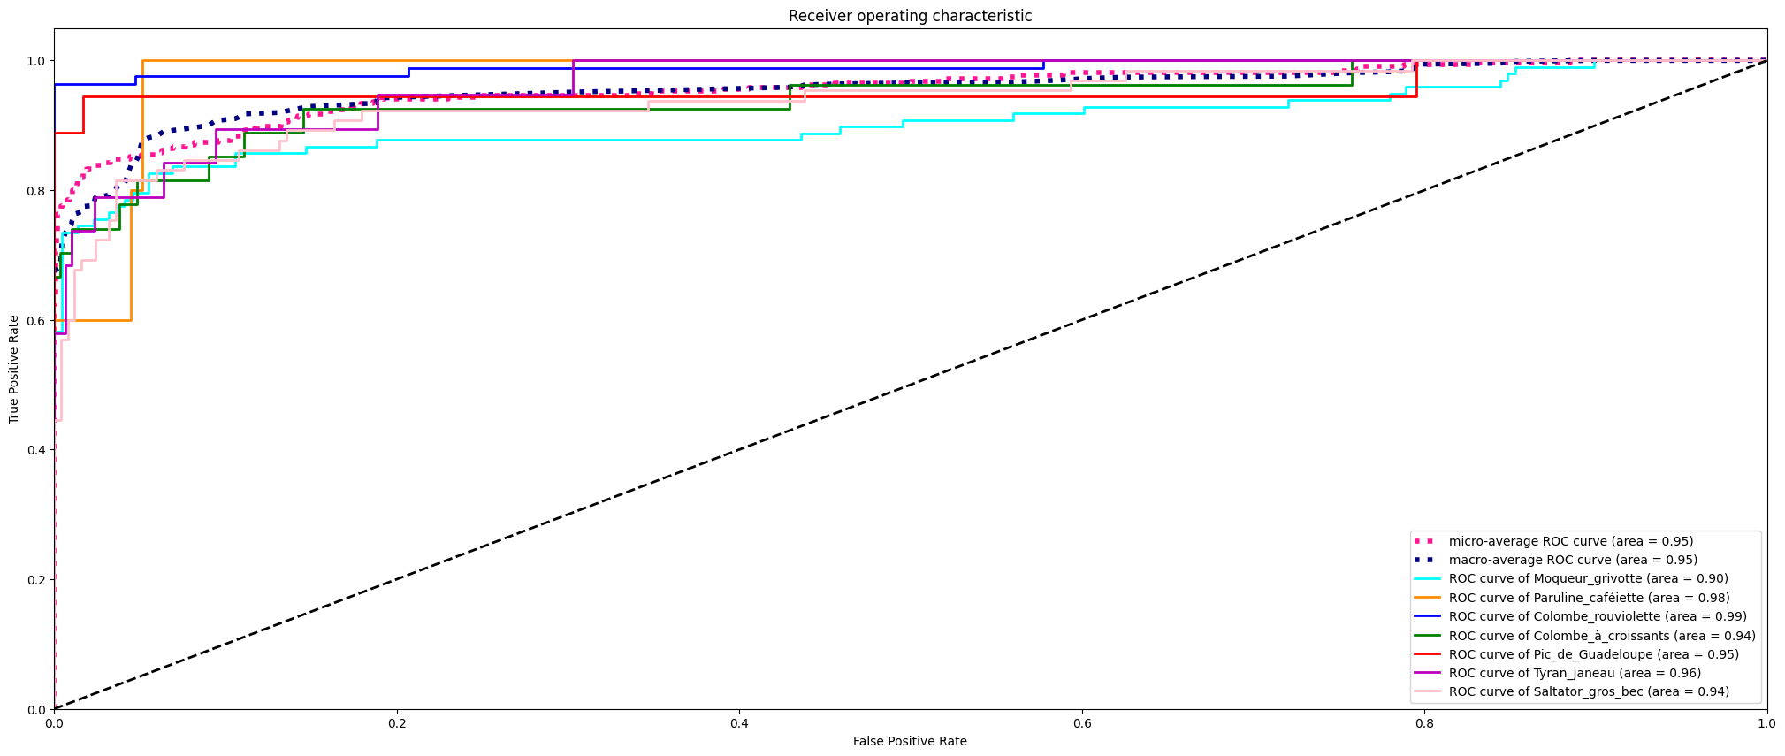Click the cyan Moqueur_grivotte legend line swatch

pyautogui.click(x=1427, y=579)
